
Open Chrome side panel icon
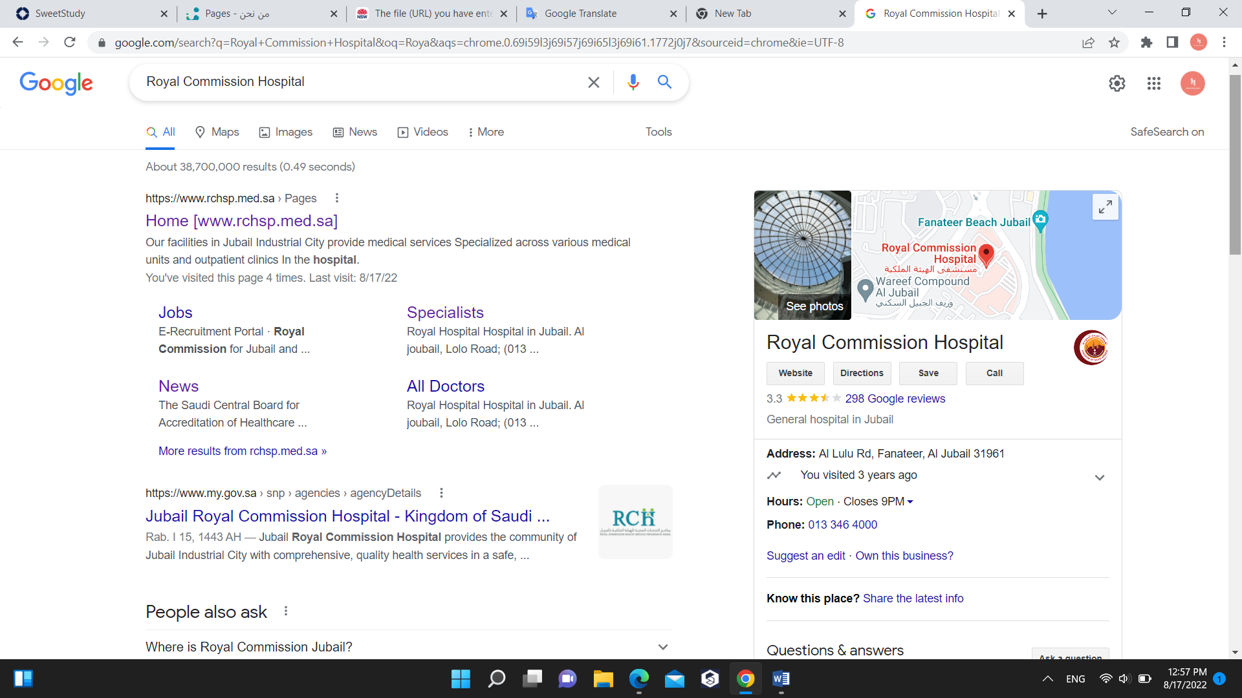coord(1172,43)
